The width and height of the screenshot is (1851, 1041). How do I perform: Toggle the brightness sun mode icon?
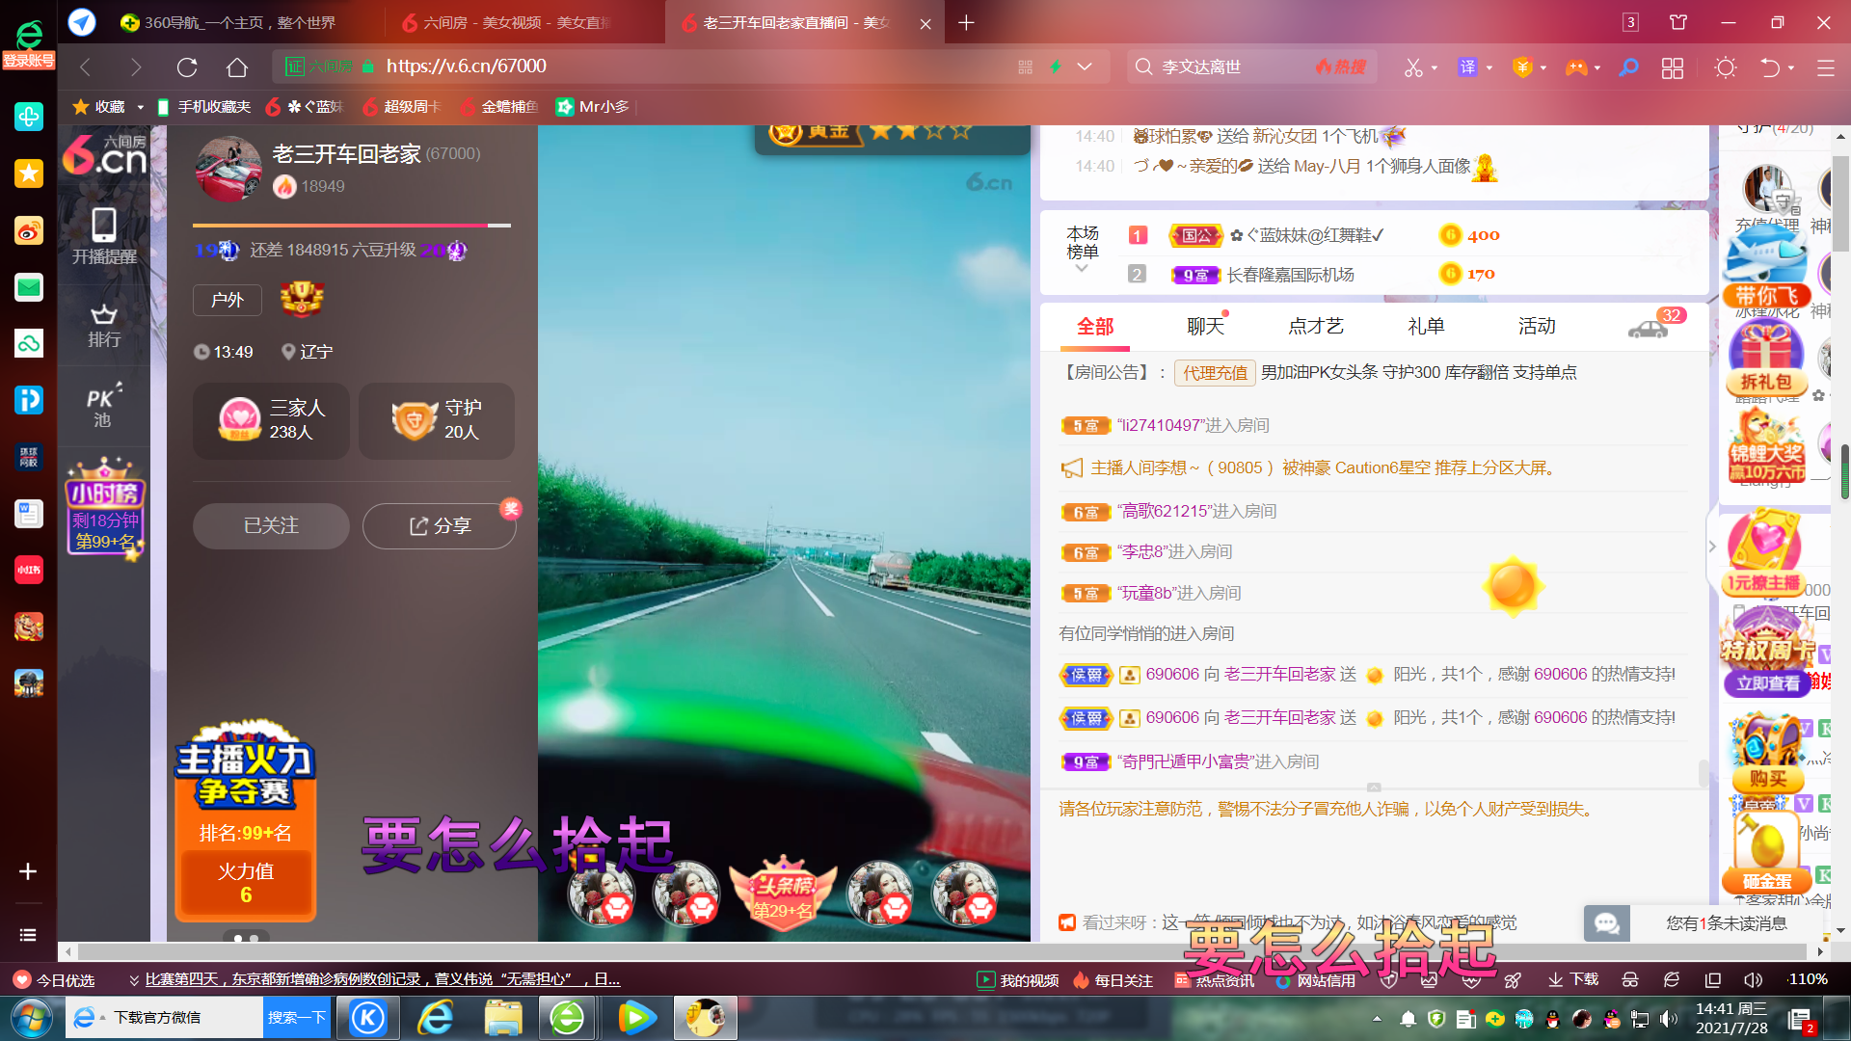click(1726, 67)
